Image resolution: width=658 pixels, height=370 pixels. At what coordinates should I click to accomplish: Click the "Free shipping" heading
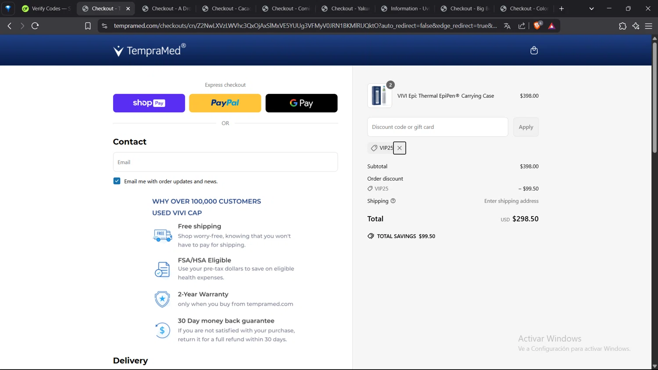tap(200, 226)
